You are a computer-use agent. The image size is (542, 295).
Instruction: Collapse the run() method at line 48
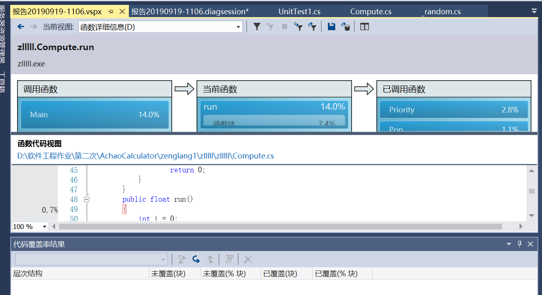(x=86, y=200)
